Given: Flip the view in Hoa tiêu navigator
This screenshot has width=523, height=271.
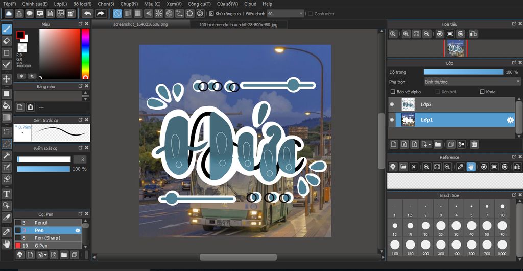Looking at the screenshot, I should click(473, 34).
